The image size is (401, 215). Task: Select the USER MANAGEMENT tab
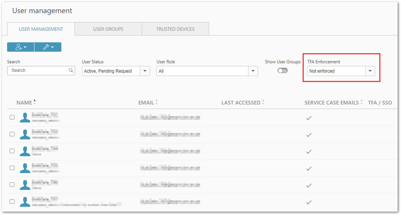[x=41, y=29]
